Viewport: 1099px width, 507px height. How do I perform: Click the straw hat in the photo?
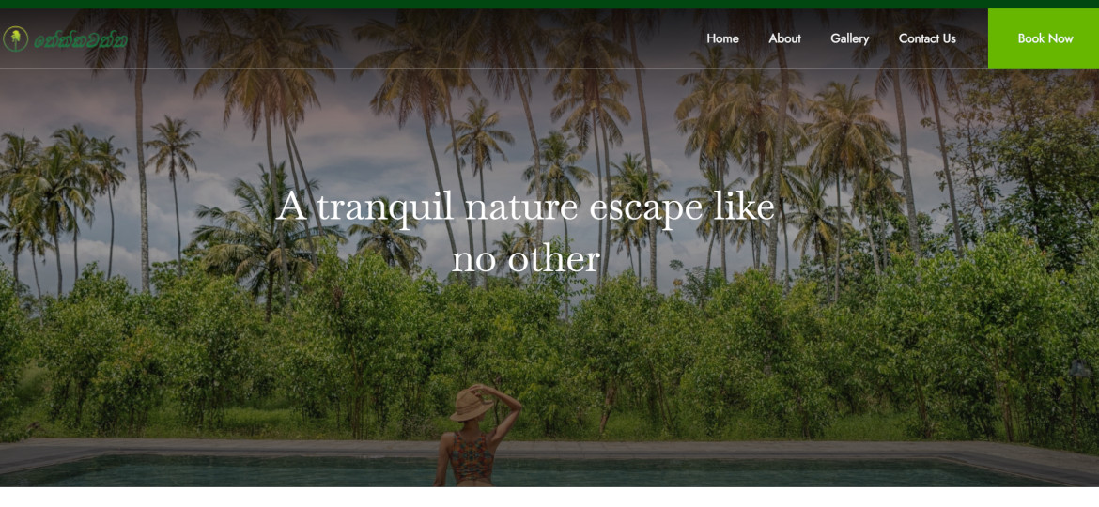click(x=472, y=406)
